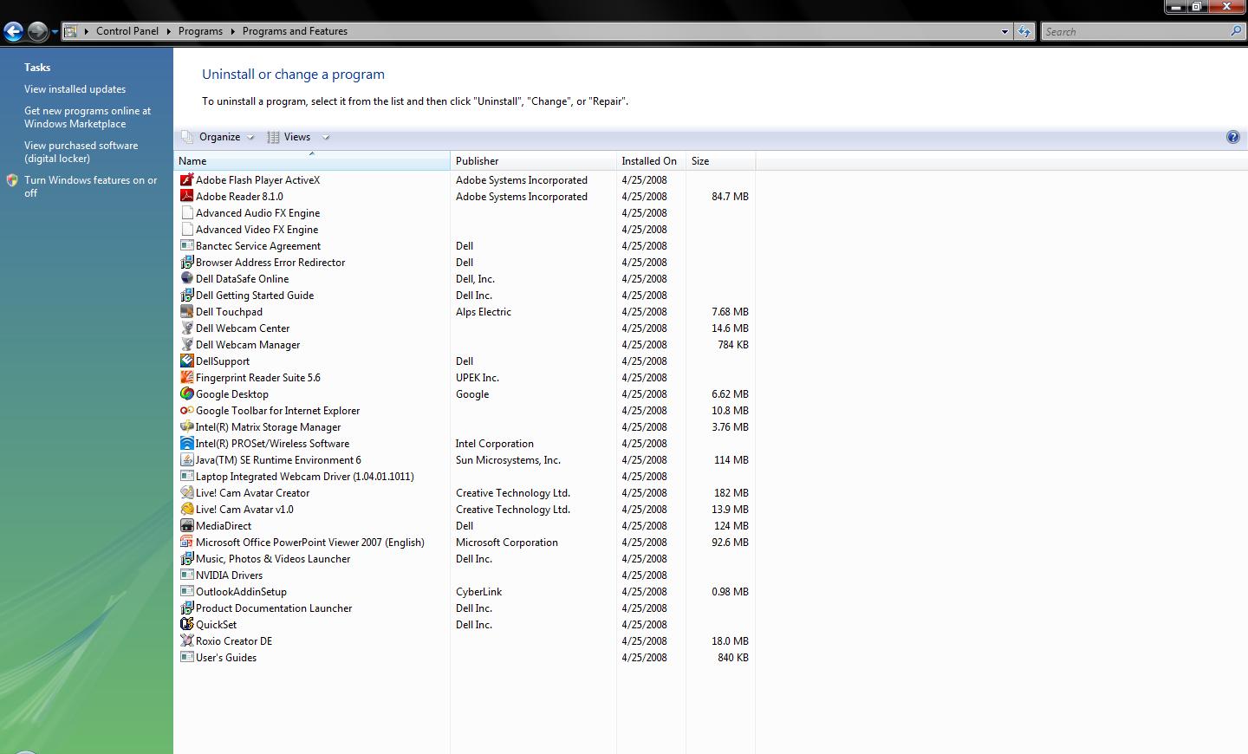Click the Live! Cam Avatar v1.0 icon
The image size is (1248, 754).
pyautogui.click(x=186, y=509)
